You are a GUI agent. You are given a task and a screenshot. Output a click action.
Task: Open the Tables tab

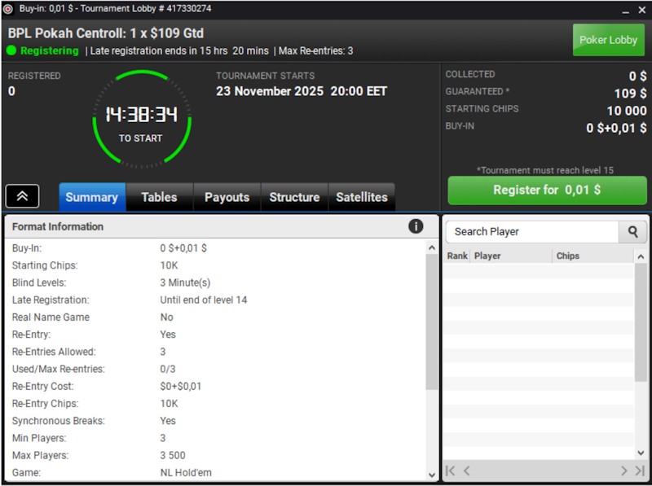pyautogui.click(x=159, y=197)
